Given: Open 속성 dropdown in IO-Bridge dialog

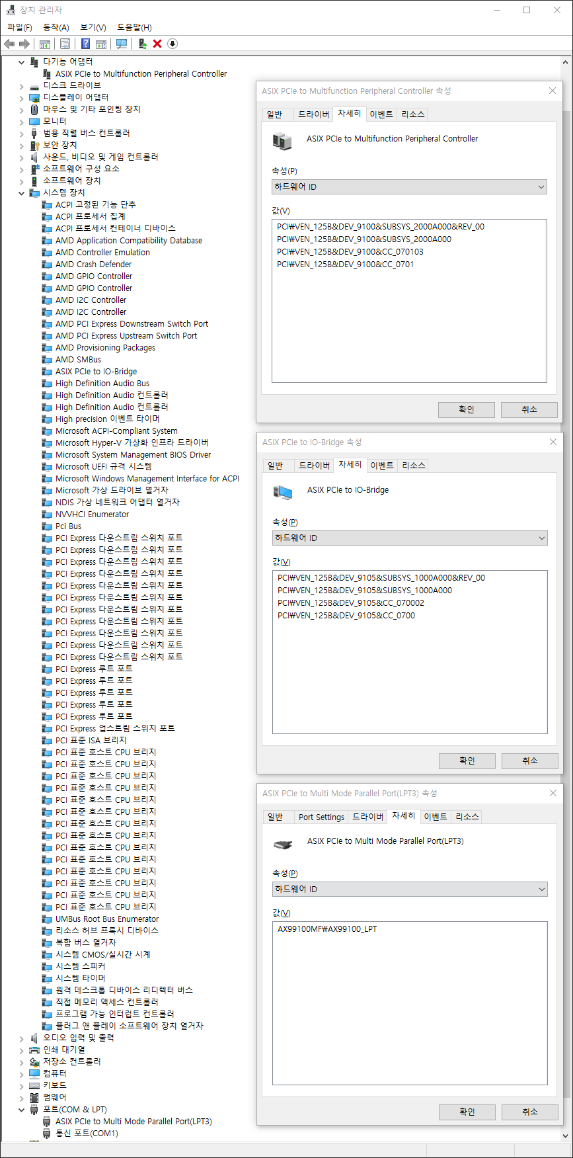Looking at the screenshot, I should [410, 538].
